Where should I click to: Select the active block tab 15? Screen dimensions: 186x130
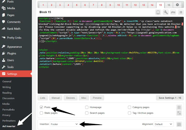160,5
